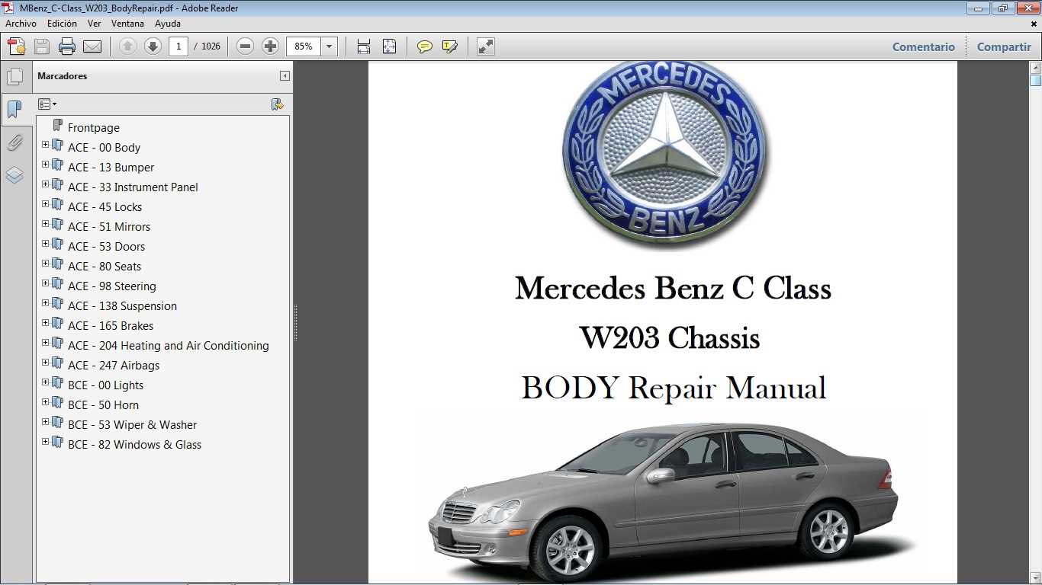Open the Ventana menu
Screen dimensions: 1042x585
pyautogui.click(x=127, y=24)
